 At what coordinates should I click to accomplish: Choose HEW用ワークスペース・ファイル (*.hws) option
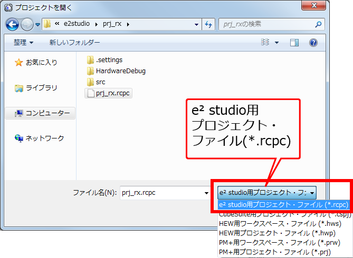(280, 224)
